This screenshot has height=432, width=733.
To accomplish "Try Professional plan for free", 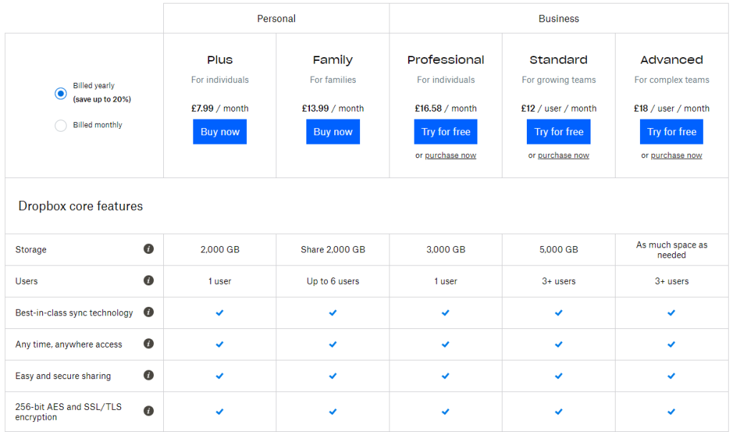I will click(445, 132).
